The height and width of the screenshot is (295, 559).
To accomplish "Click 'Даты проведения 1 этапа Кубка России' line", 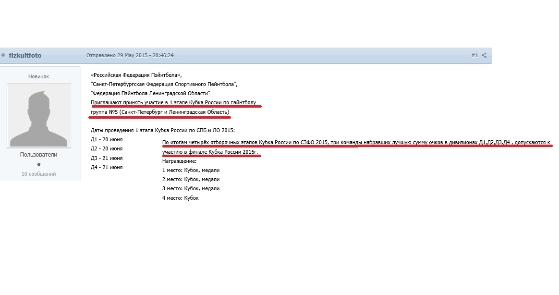I will (163, 131).
